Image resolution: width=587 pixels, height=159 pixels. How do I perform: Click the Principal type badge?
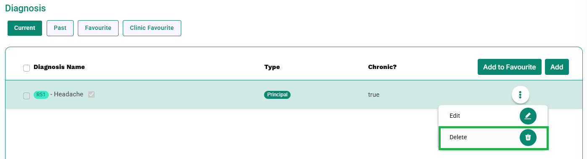tap(277, 95)
